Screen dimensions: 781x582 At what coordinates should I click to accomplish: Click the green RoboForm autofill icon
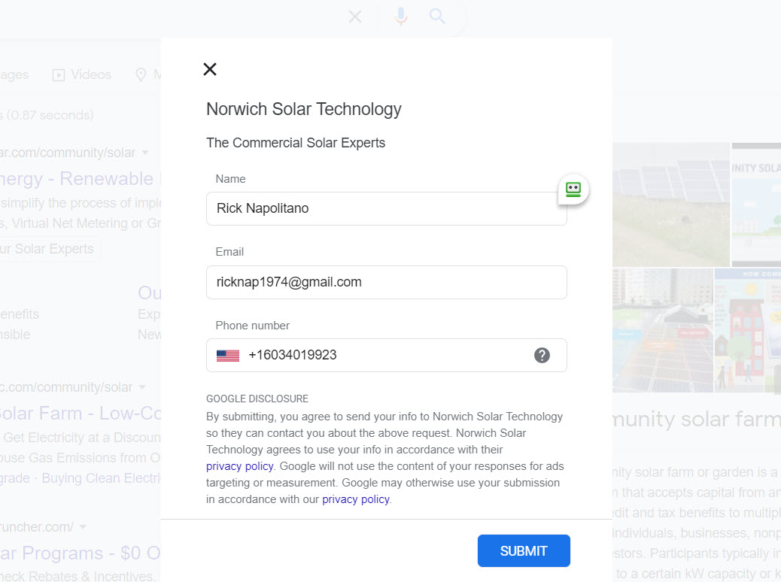tap(573, 190)
